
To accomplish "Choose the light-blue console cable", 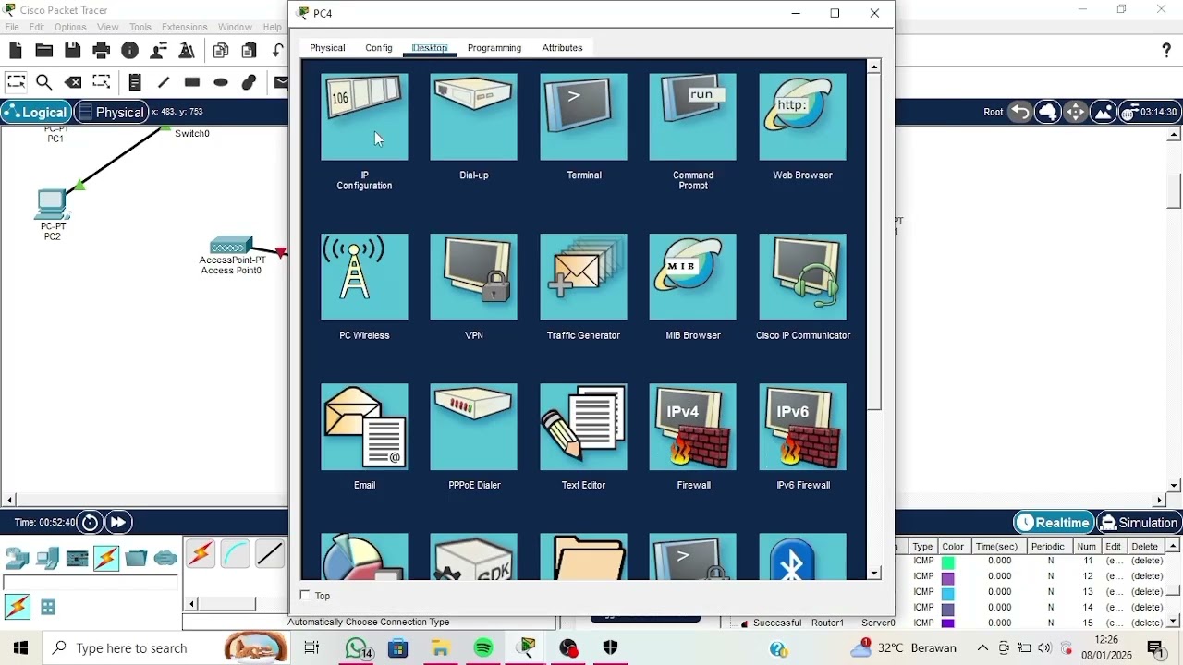I will pyautogui.click(x=235, y=554).
